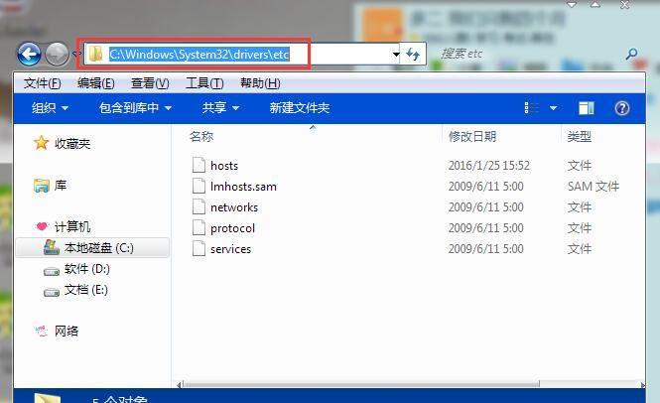Click the refresh arrows beside address bar
The image size is (660, 403).
(x=413, y=54)
